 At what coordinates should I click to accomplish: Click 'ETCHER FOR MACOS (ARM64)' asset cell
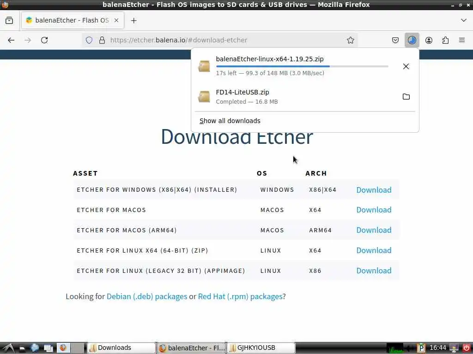(x=127, y=230)
